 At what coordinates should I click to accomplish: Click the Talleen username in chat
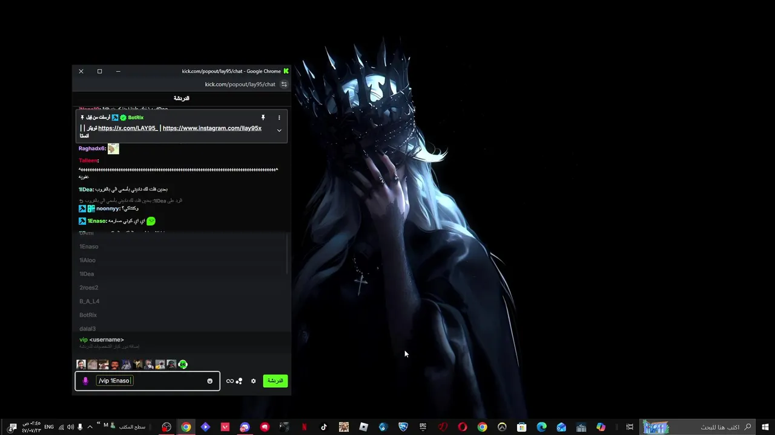point(88,161)
